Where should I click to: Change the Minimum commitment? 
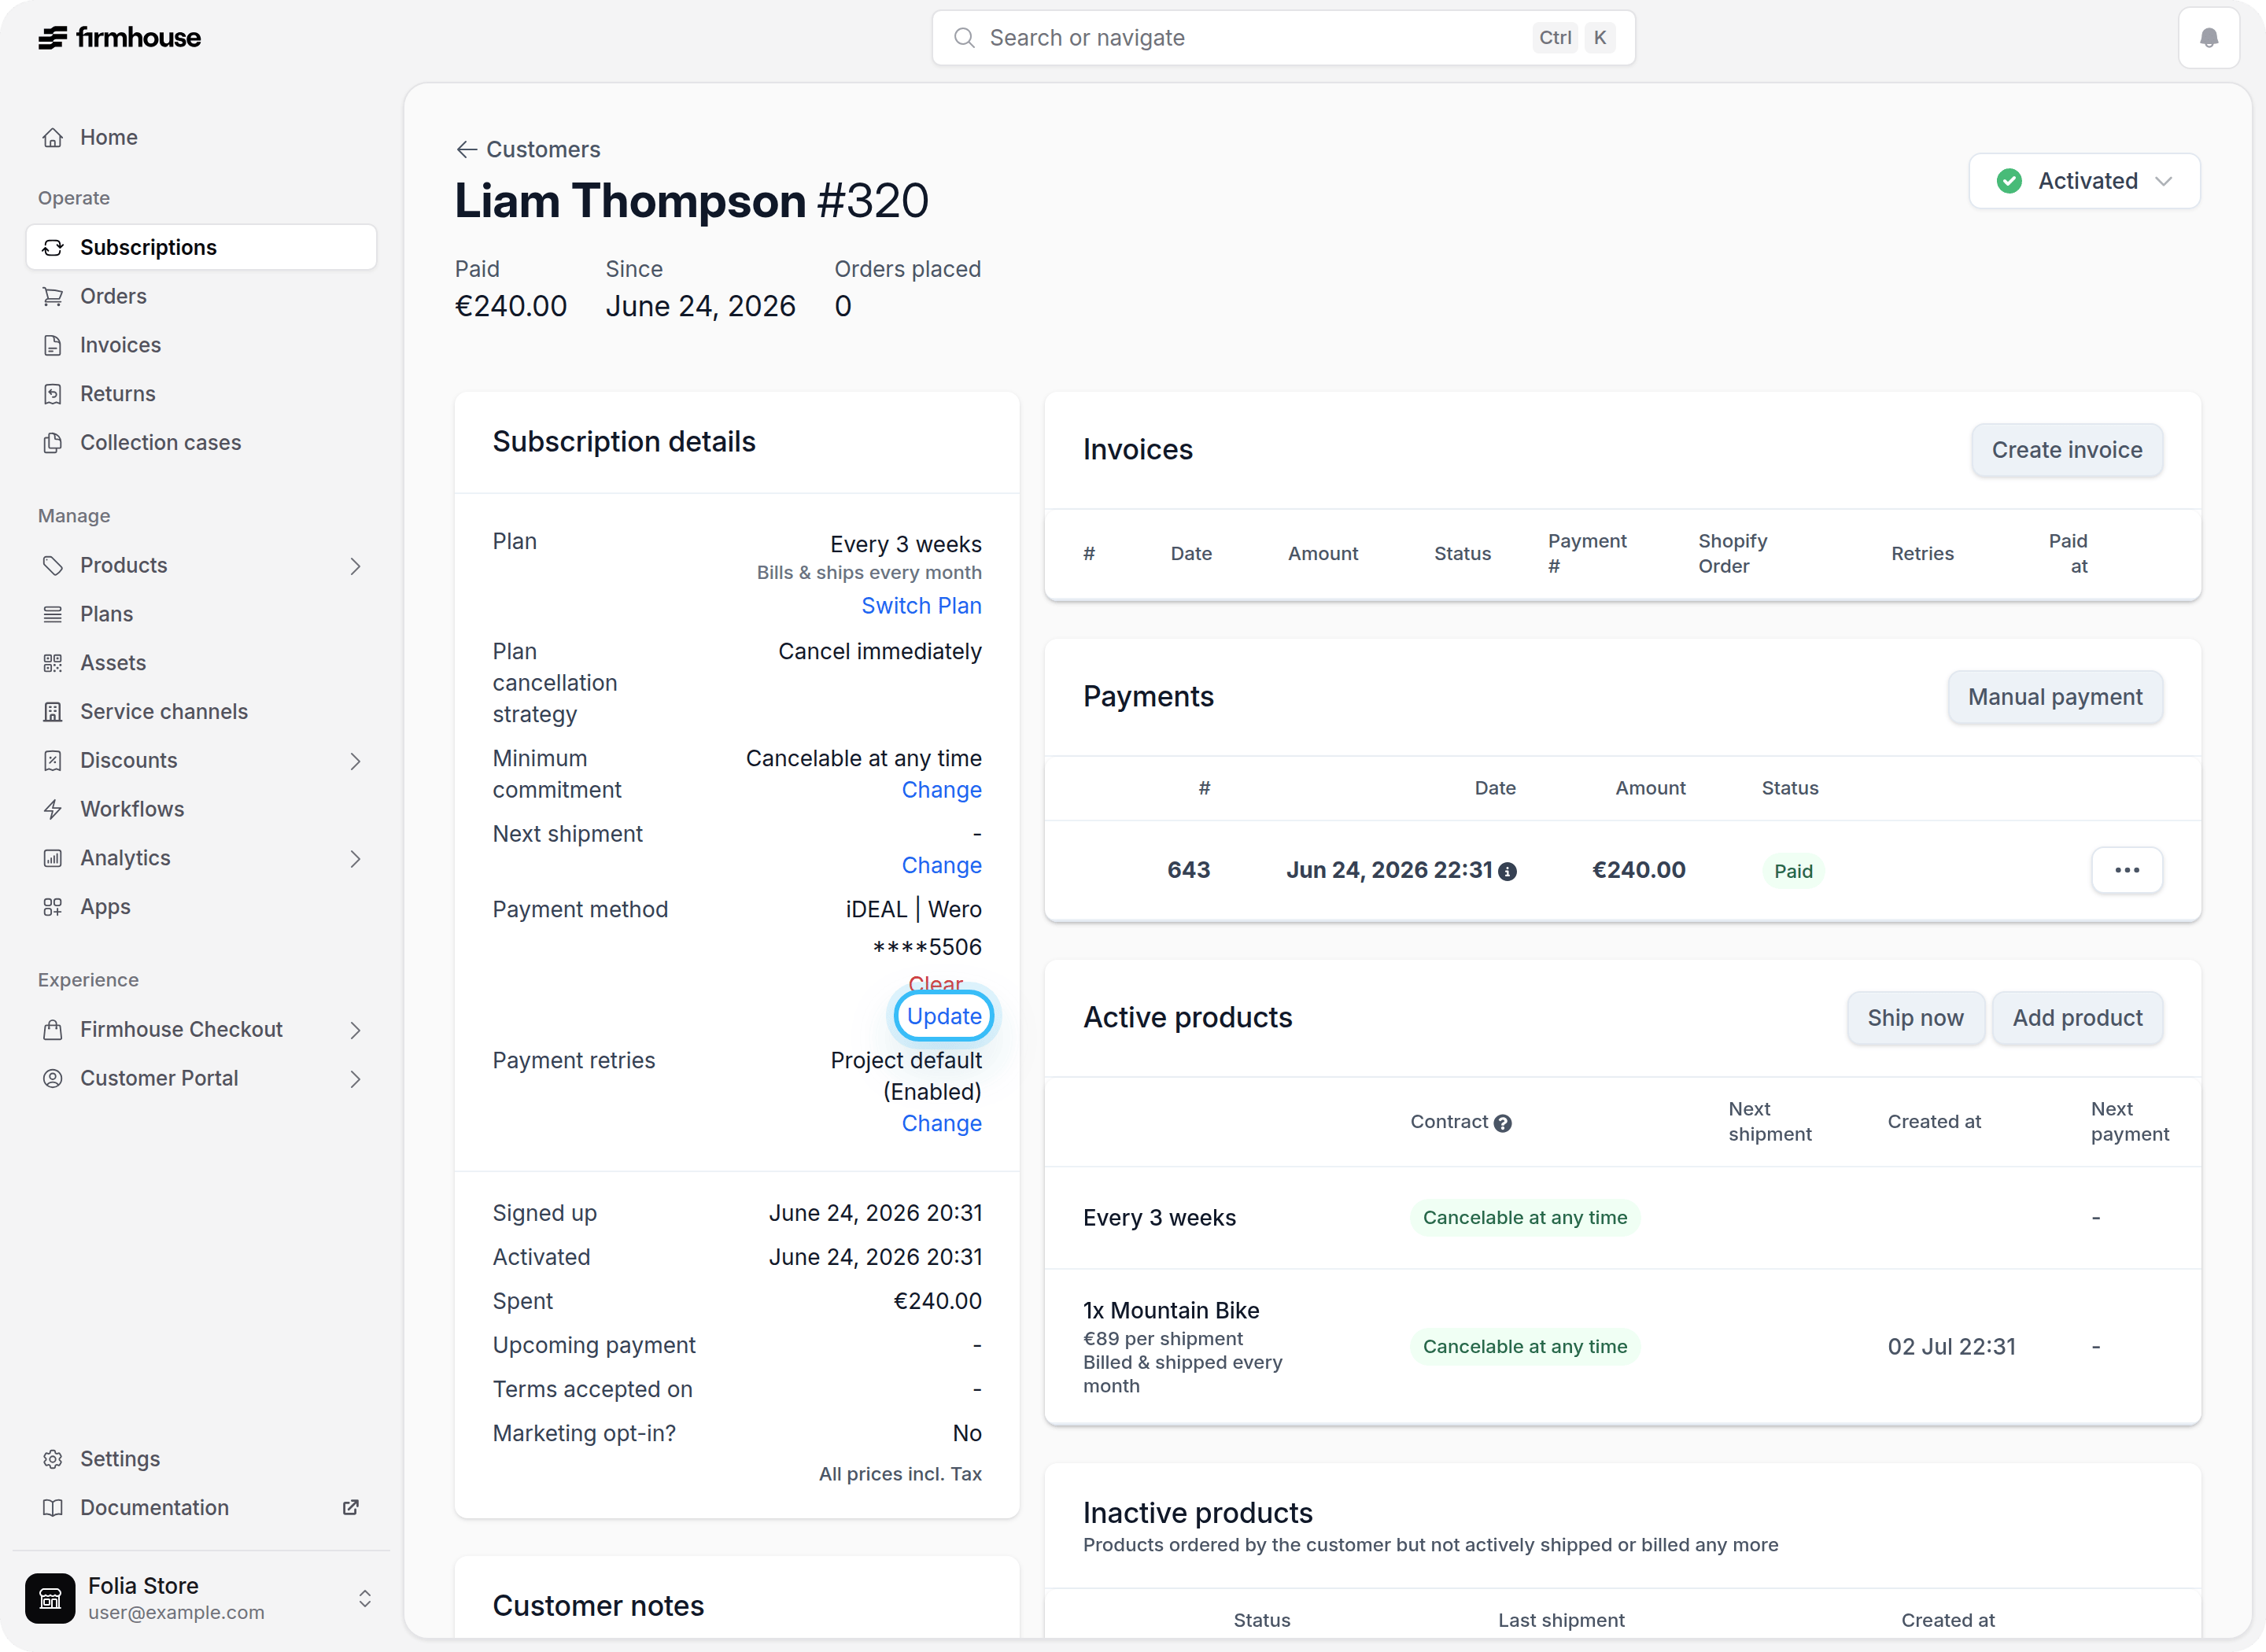tap(941, 790)
